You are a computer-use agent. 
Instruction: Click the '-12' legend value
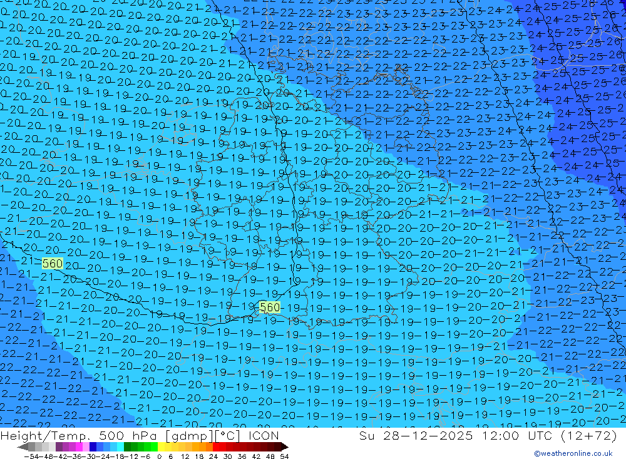point(131,456)
